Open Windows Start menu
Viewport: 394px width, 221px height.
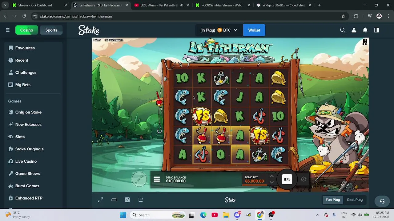[123, 215]
